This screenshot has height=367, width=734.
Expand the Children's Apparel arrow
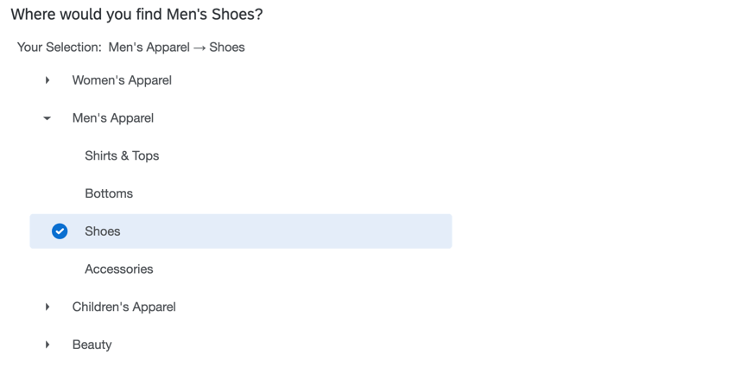[x=47, y=307]
